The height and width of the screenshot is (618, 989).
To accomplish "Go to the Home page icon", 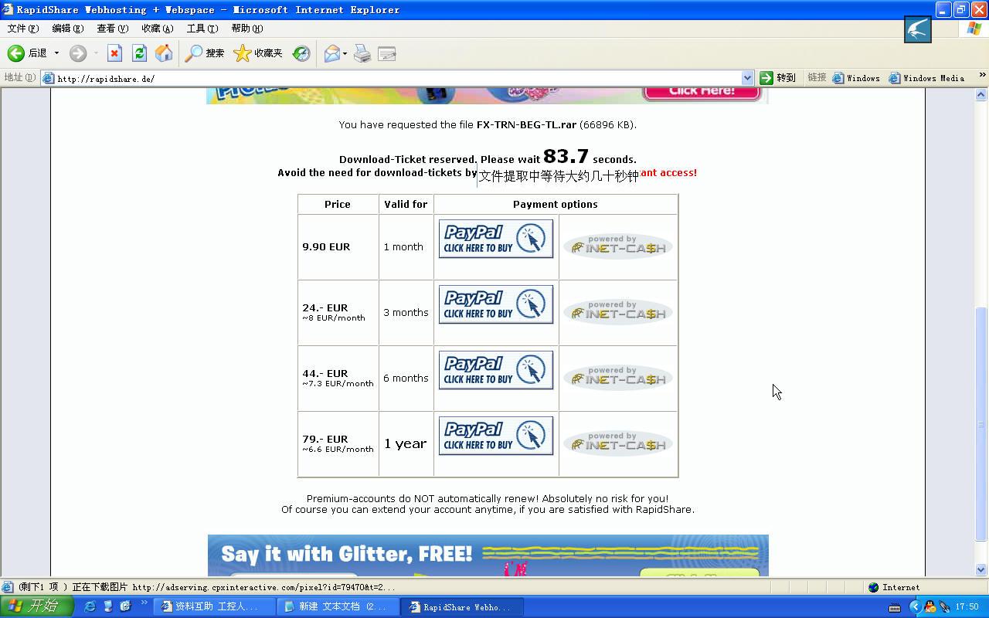I will tap(164, 53).
